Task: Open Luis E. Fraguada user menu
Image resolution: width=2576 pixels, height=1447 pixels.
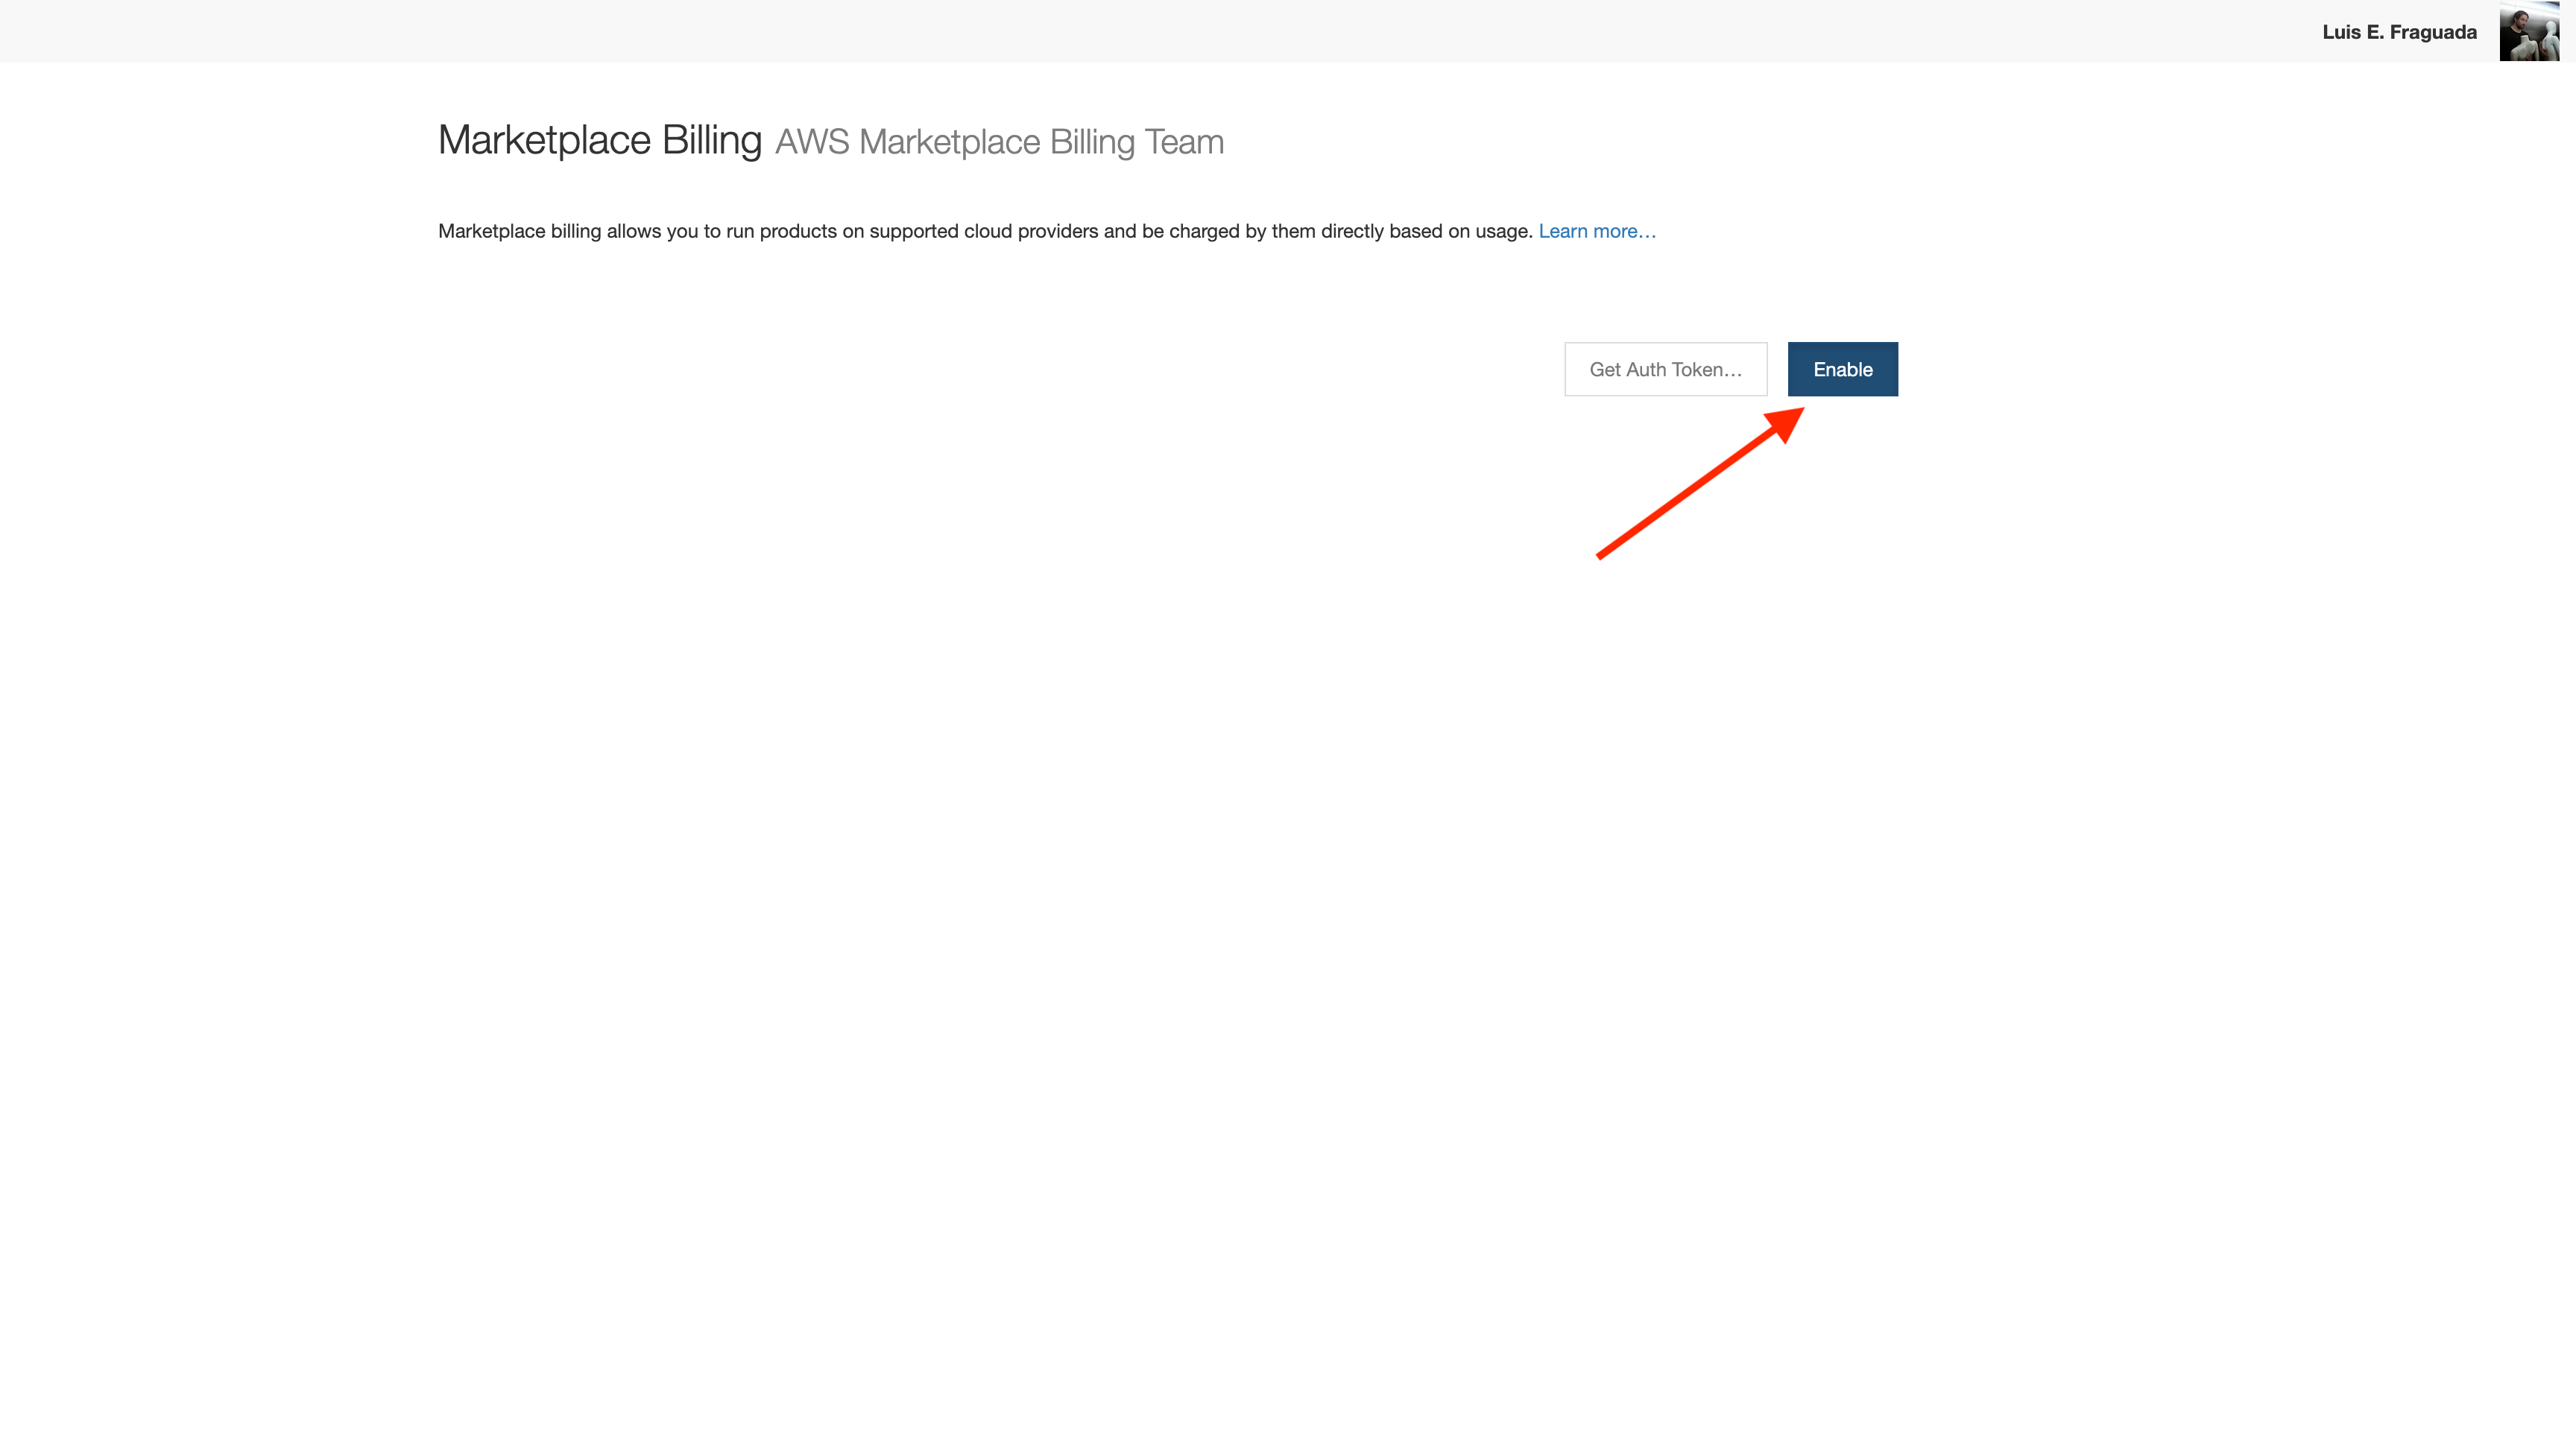Action: click(2399, 32)
